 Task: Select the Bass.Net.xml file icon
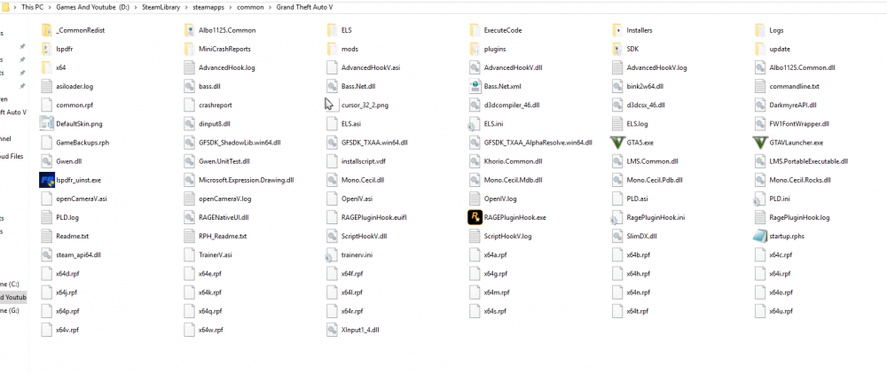pos(474,87)
